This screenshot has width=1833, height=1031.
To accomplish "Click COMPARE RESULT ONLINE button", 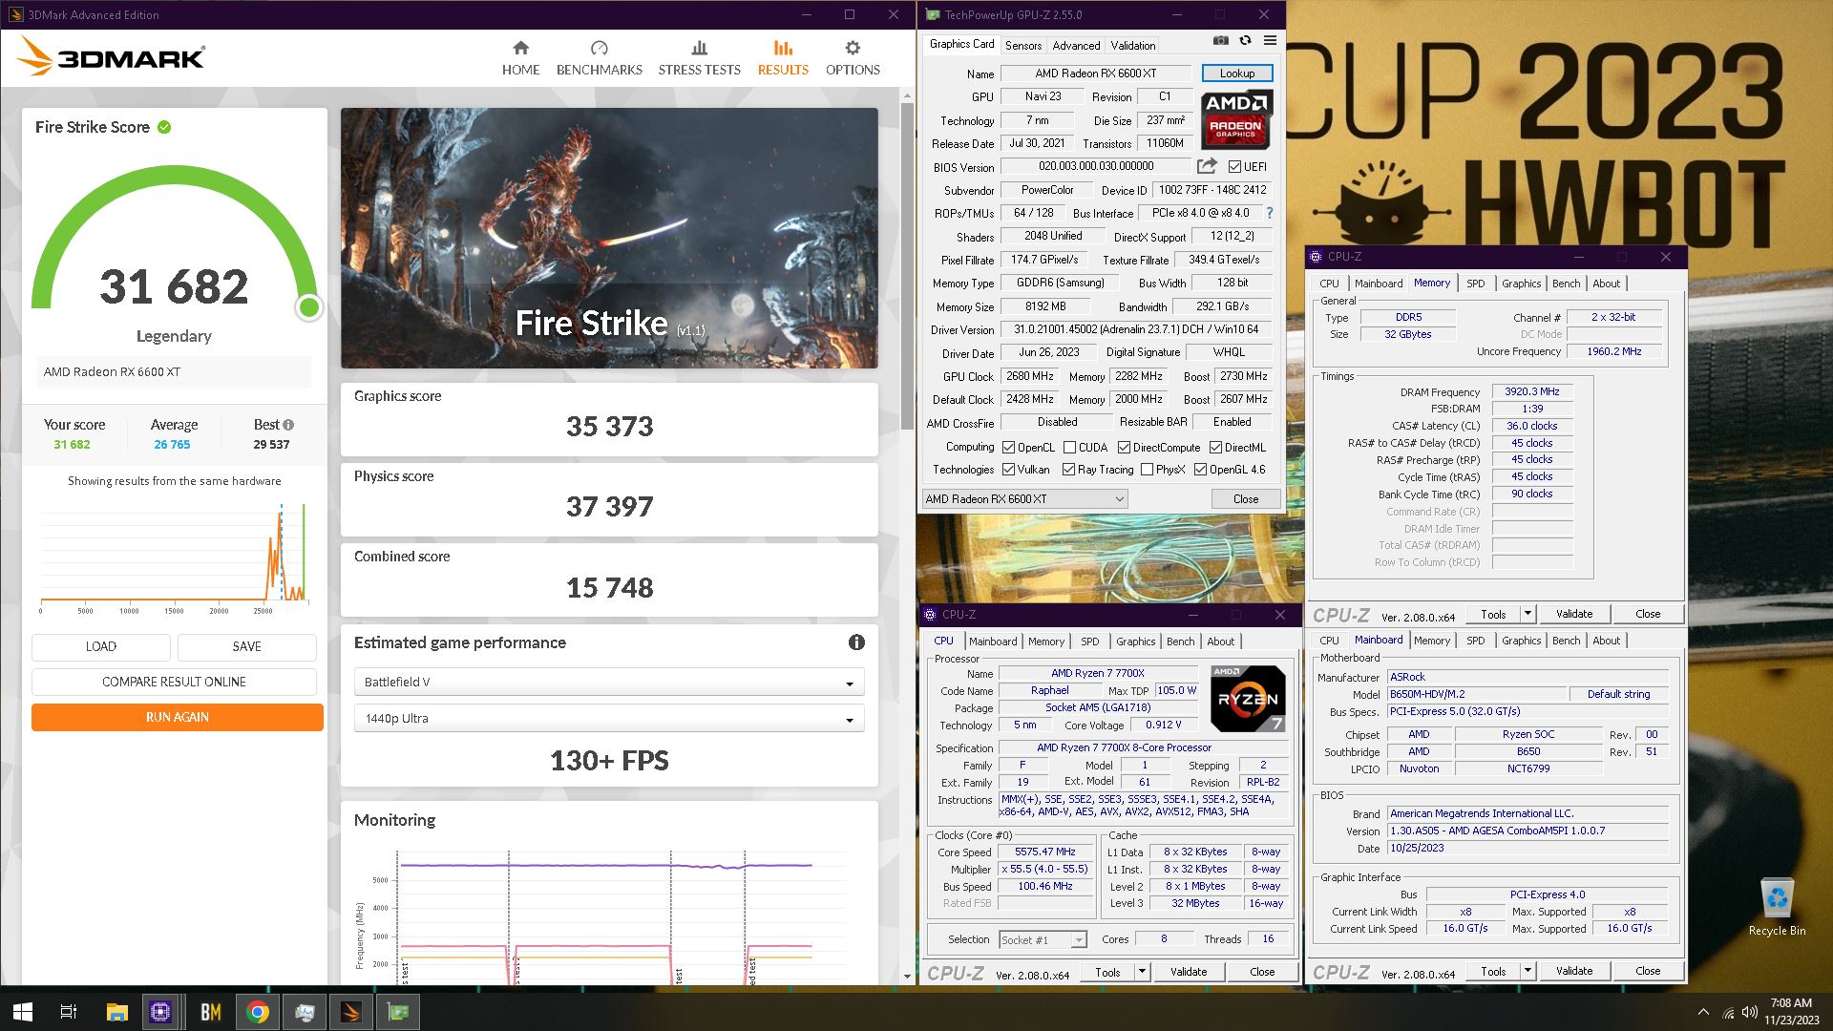I will point(174,682).
